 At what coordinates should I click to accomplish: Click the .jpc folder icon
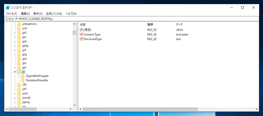(x=19, y=37)
